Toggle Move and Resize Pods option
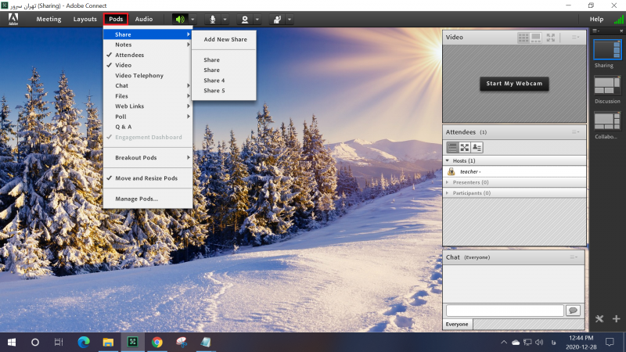The height and width of the screenshot is (352, 626). click(x=146, y=178)
